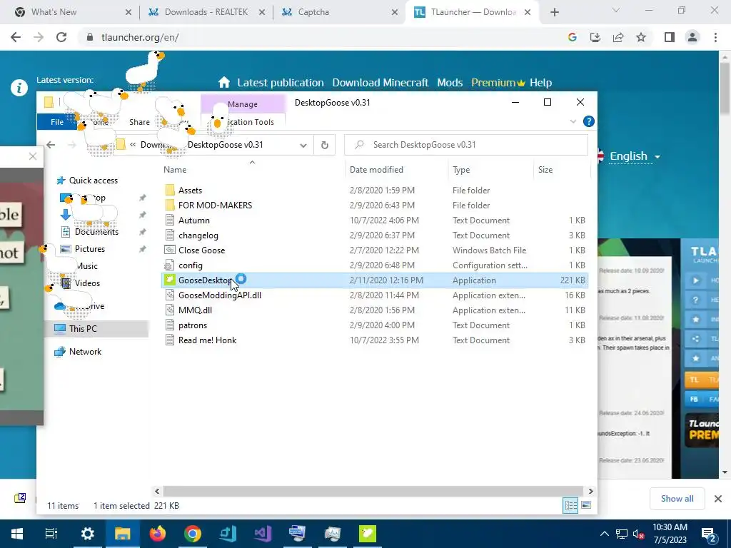Viewport: 731px width, 548px height.
Task: Sort files by the Date modified column
Action: (x=376, y=170)
